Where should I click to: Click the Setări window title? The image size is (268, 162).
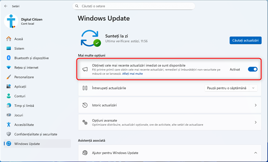(16, 6)
